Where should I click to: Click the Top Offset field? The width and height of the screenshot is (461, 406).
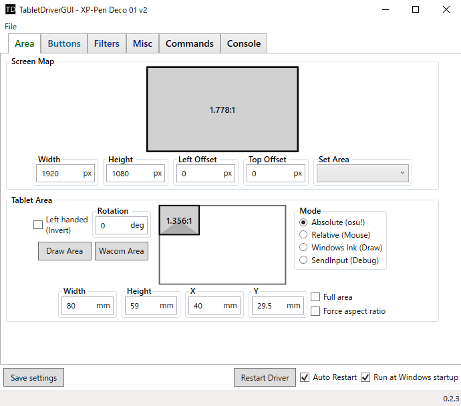pos(276,174)
